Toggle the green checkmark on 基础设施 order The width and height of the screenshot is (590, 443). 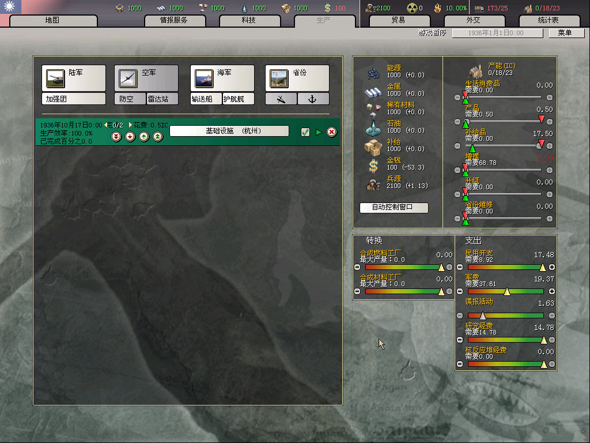click(305, 132)
